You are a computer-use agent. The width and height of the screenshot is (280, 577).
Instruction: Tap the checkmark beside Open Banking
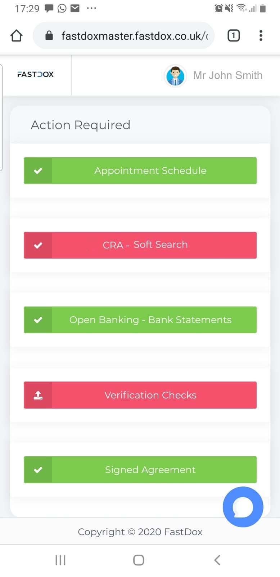(x=38, y=320)
